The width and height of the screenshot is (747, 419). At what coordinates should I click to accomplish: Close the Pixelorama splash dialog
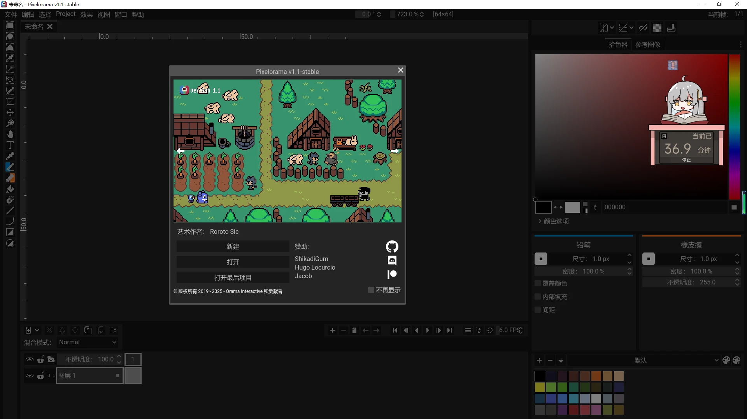tap(400, 70)
